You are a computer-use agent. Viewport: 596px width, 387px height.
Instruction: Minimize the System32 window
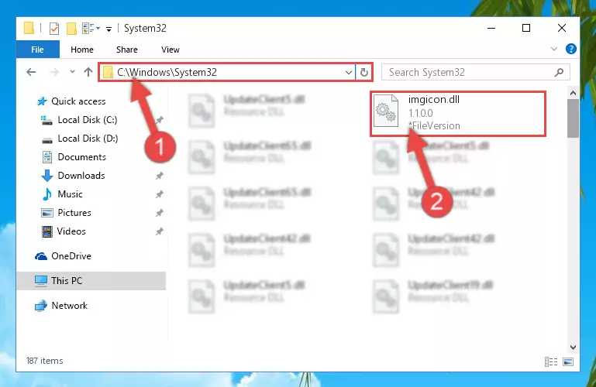[x=491, y=28]
